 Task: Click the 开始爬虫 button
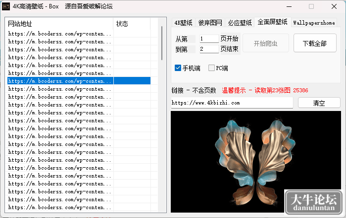266,43
